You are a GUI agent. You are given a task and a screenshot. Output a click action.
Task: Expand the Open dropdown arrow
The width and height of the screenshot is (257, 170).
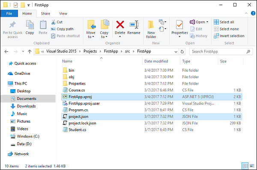(207, 22)
